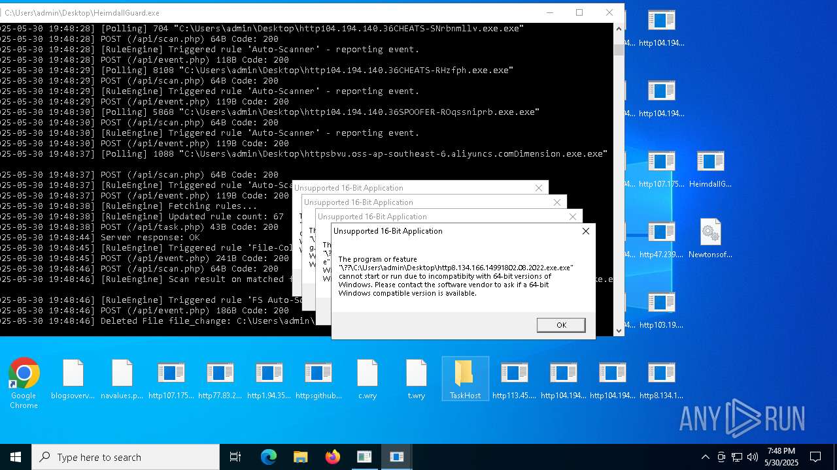Select the blogsoverv... file on the desktop
Screen dimensions: 837x470
pos(73,379)
